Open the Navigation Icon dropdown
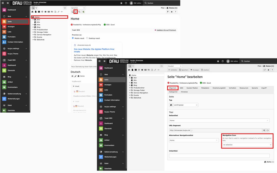The width and height of the screenshot is (277, 173). pyautogui.click(x=247, y=145)
